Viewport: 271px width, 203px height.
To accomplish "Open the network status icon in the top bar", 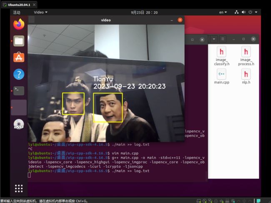I will tap(236, 12).
